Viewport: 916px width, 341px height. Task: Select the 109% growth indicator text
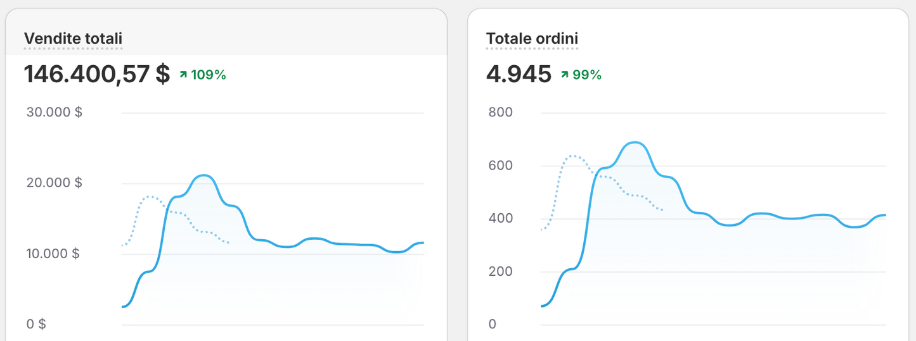pyautogui.click(x=209, y=75)
